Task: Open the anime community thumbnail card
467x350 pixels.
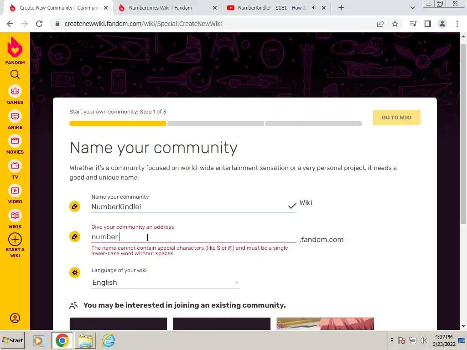Action: pyautogui.click(x=325, y=324)
